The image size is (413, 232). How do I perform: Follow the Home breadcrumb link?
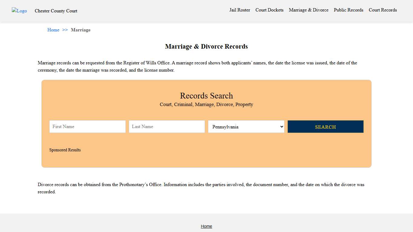[53, 30]
